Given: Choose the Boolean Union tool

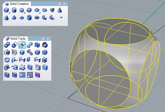Looking at the screenshot, I should [7, 45].
